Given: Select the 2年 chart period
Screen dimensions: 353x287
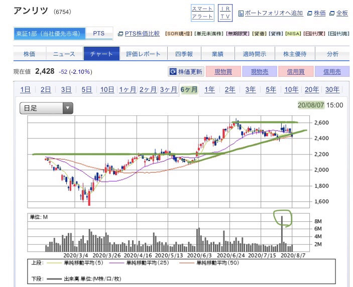Looking at the screenshot, I should tap(230, 89).
